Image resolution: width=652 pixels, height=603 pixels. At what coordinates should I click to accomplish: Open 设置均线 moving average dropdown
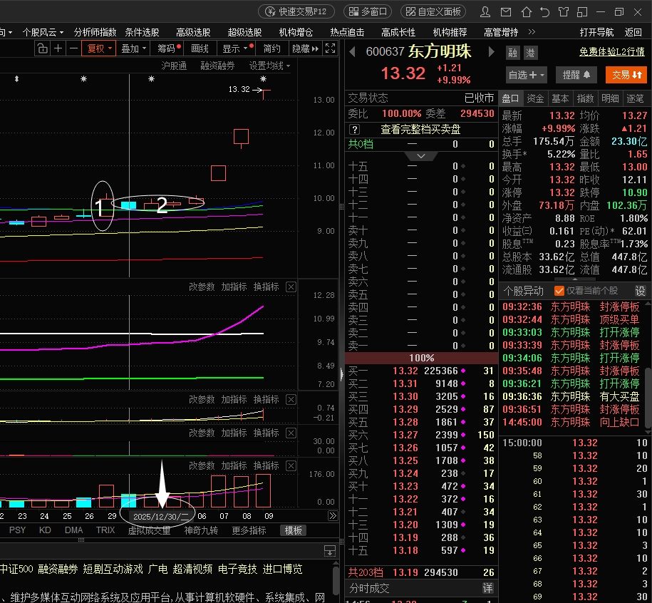[x=269, y=66]
